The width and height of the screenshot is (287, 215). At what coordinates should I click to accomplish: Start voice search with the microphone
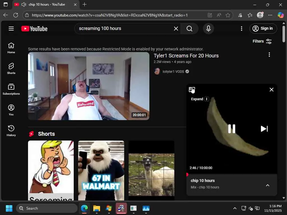pos(209,29)
